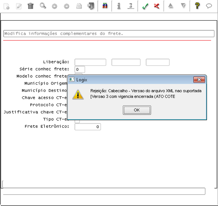Viewport: 218px width, 206px height.
Task: Click OK in the Logix dialog
Action: coord(137,110)
